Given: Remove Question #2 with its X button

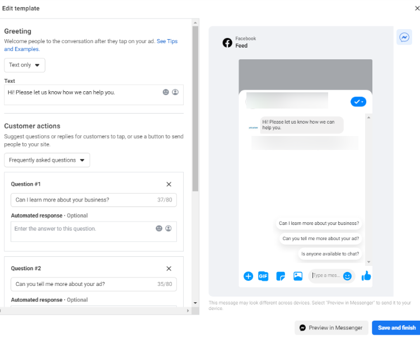Looking at the screenshot, I should tap(169, 269).
